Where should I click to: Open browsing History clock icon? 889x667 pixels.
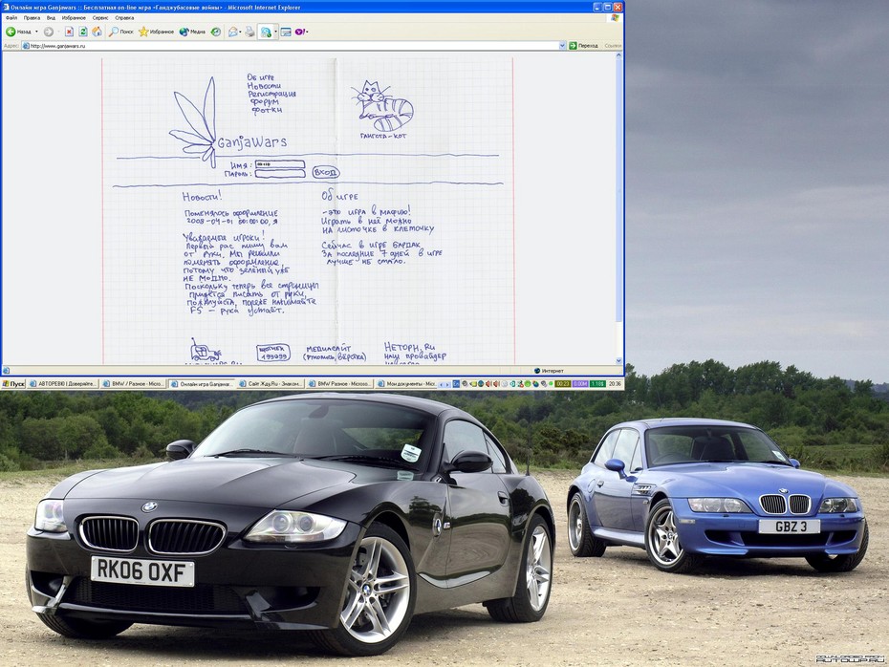[215, 32]
